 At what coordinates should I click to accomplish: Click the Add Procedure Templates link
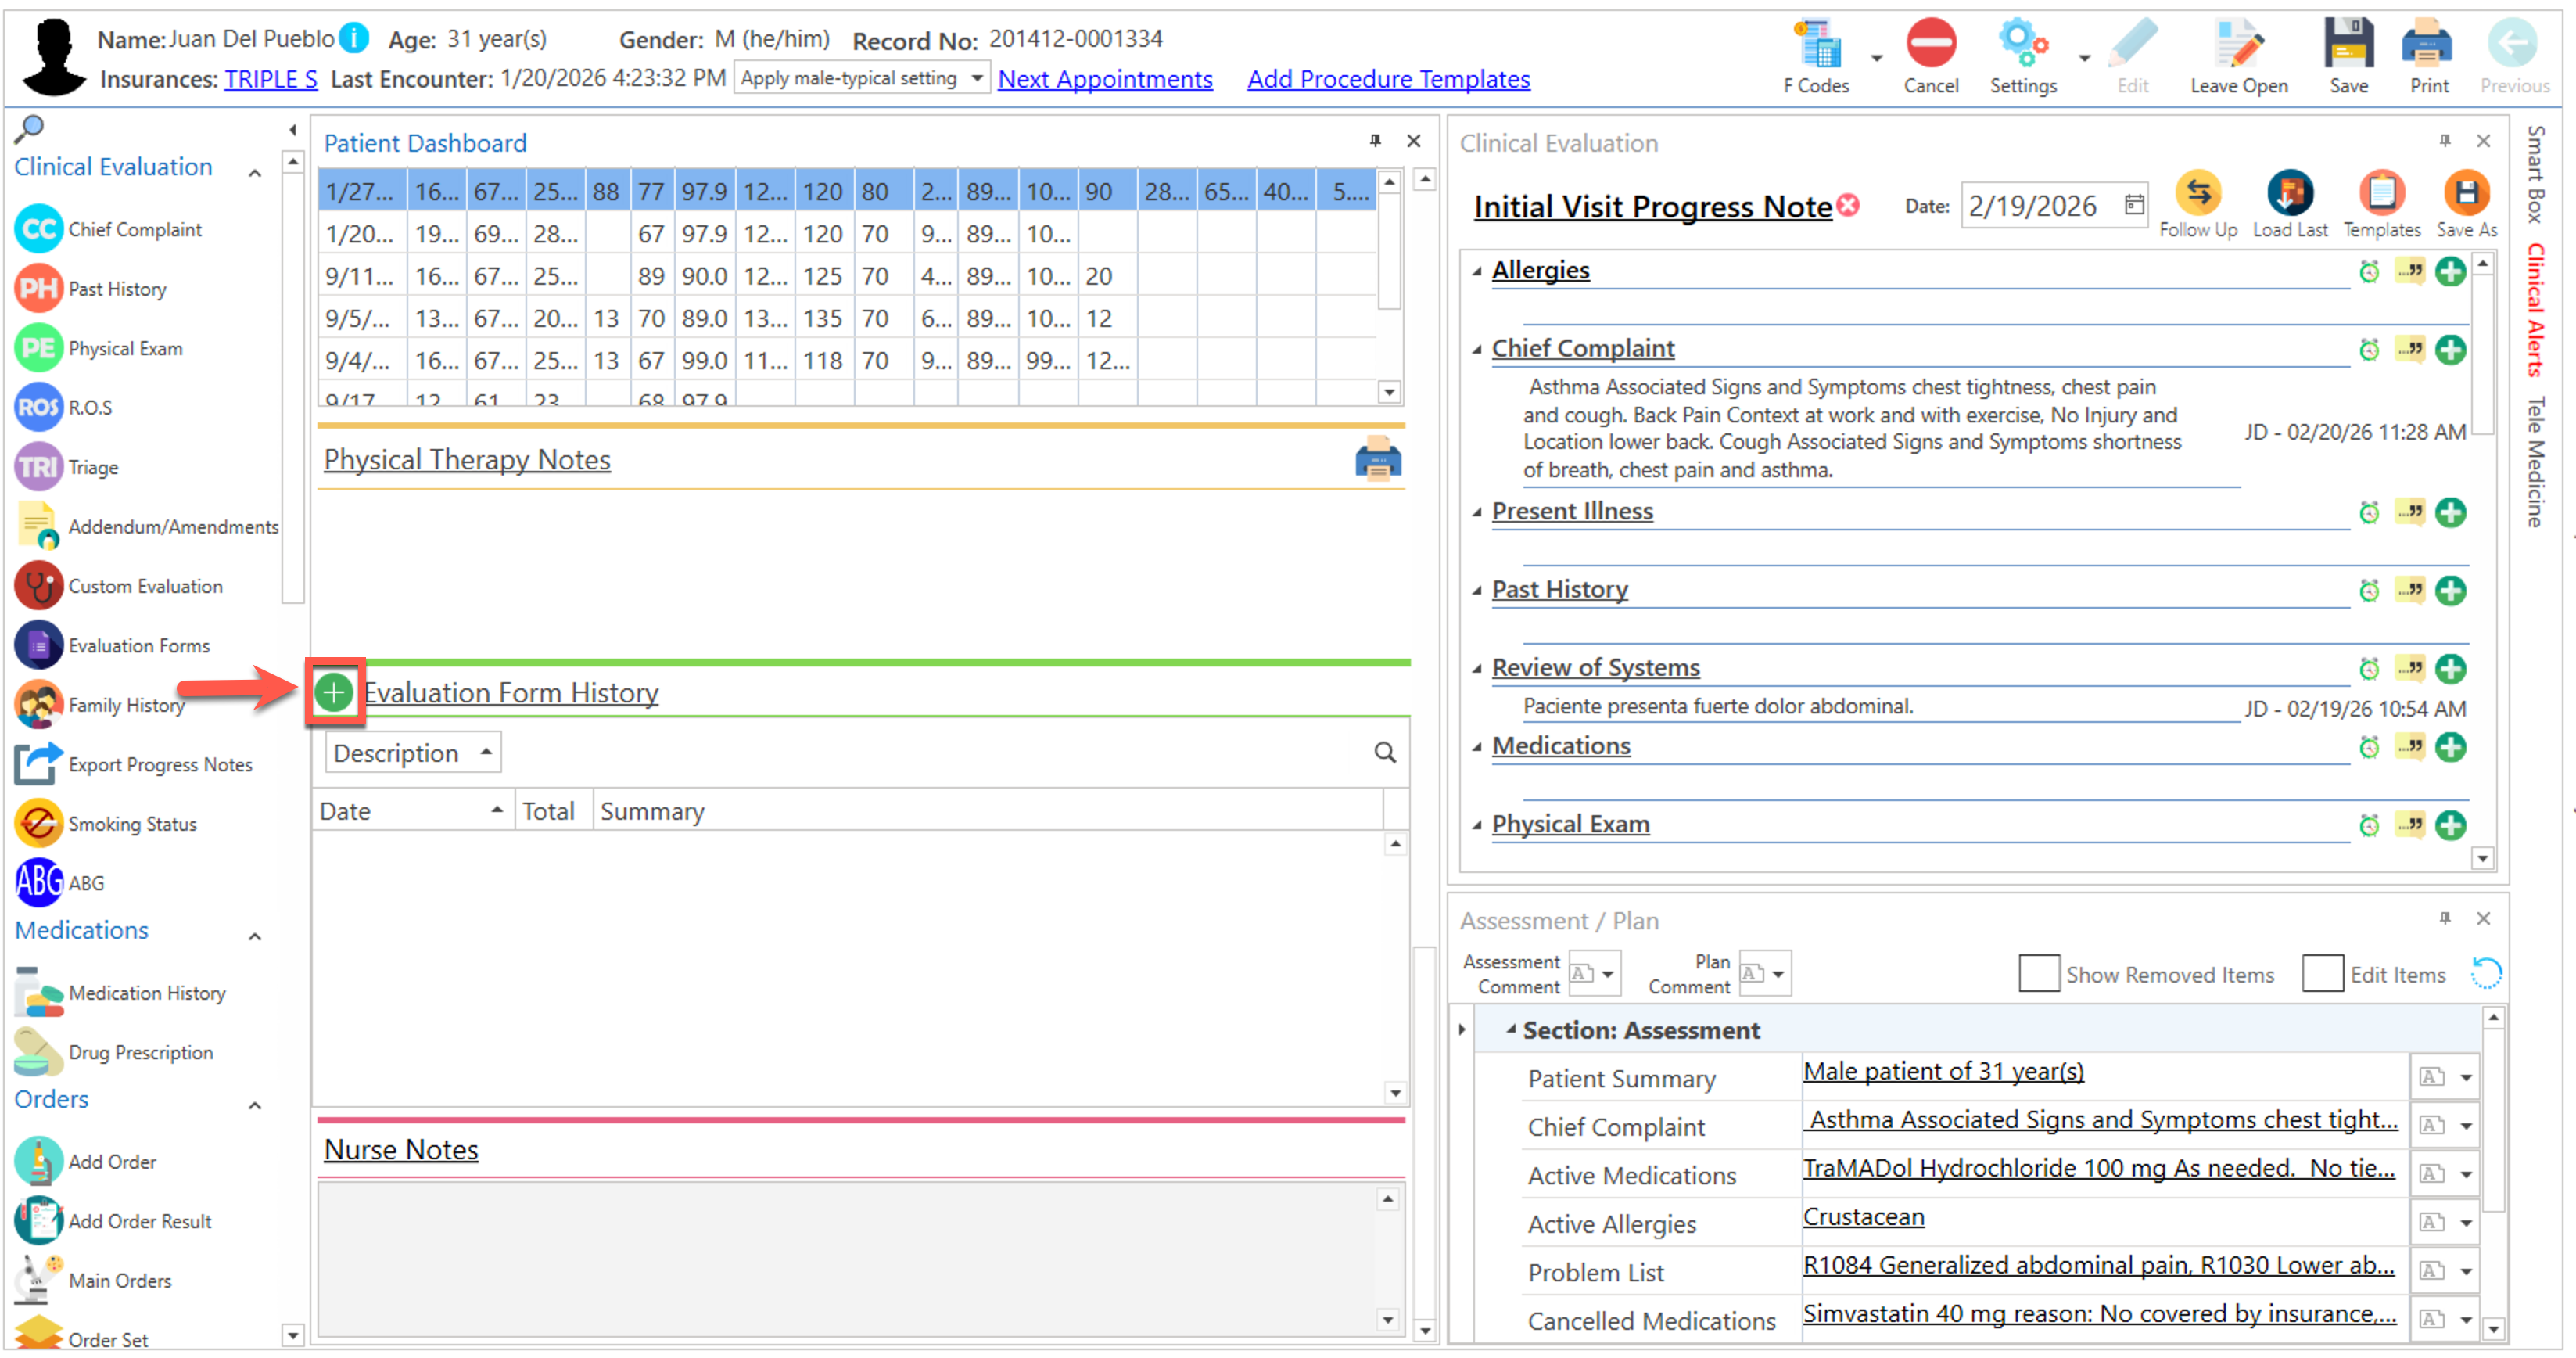click(1387, 78)
